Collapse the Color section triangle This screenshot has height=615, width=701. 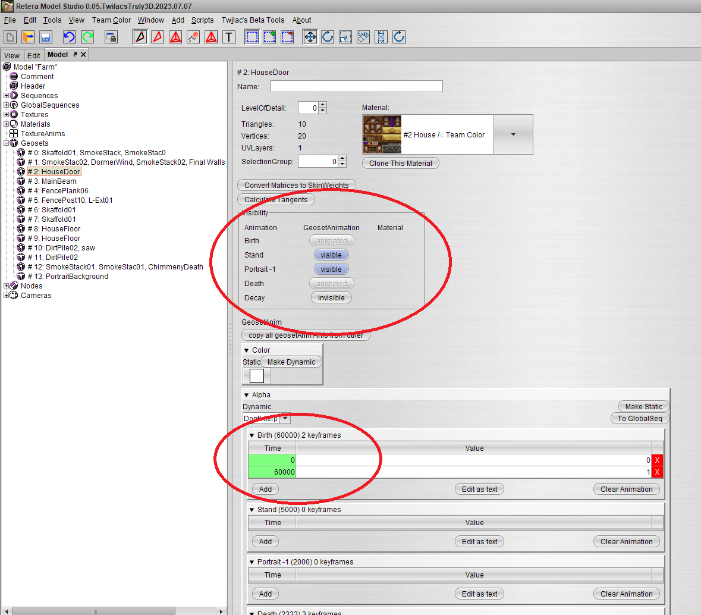pos(246,350)
